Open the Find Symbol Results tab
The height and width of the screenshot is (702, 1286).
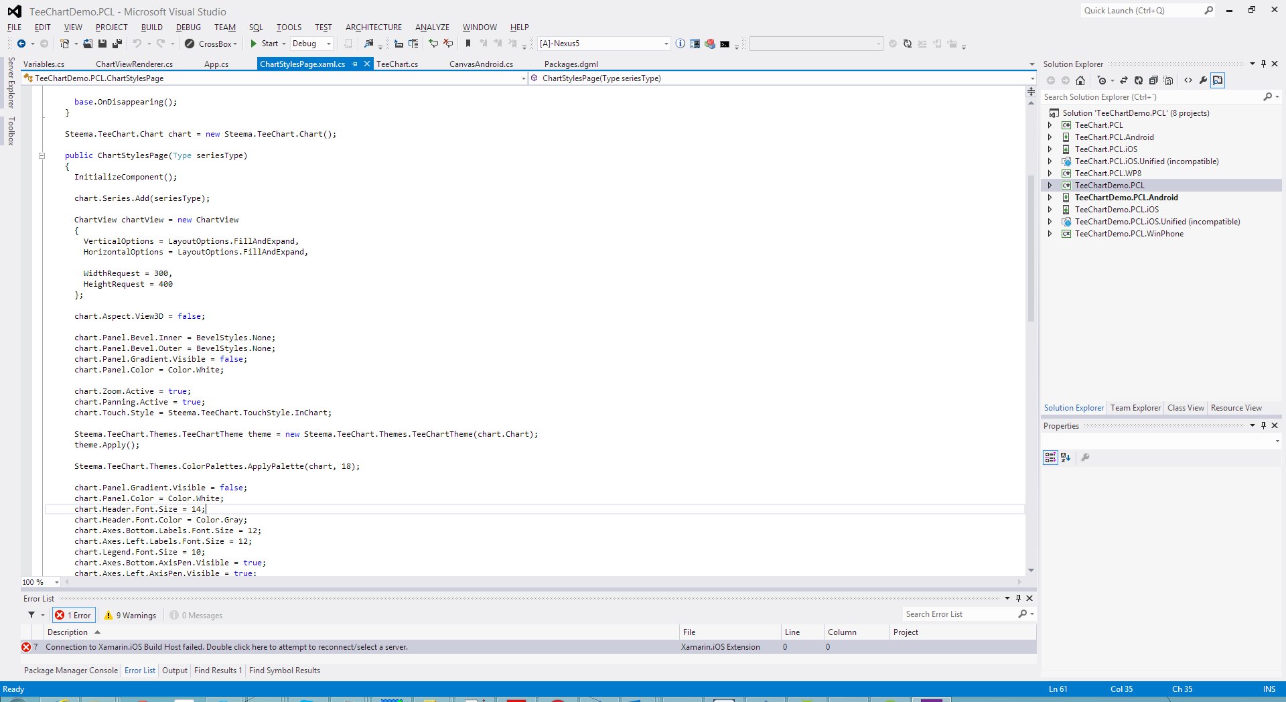(285, 671)
